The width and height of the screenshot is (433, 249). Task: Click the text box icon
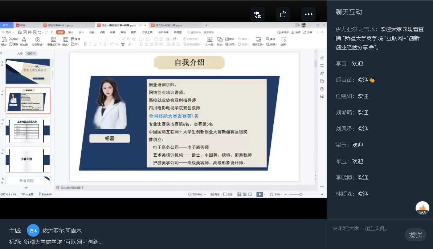pos(209,40)
